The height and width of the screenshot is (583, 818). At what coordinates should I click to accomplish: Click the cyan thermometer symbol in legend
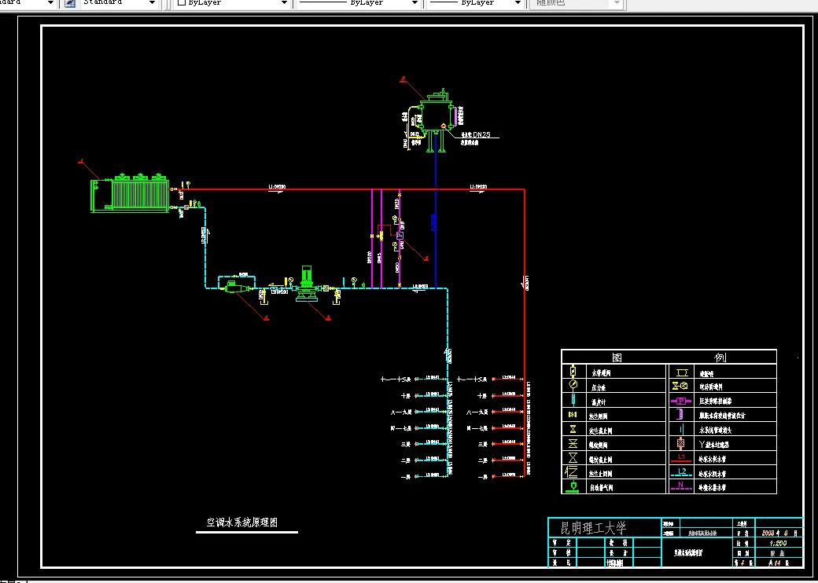573,400
